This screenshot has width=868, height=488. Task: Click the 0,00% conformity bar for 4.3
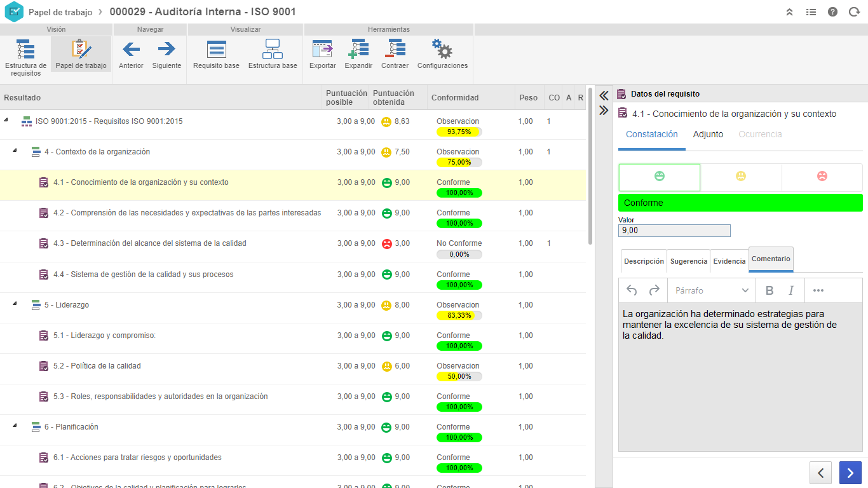point(459,254)
